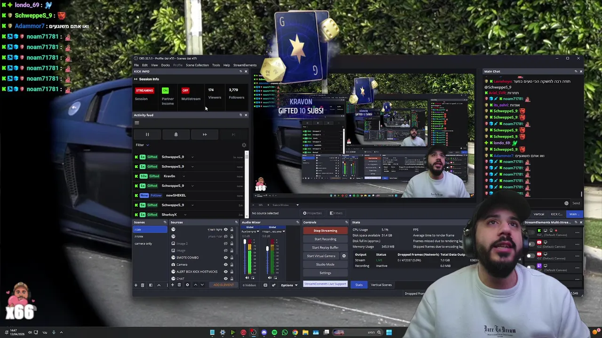Add a source with plus icon in Sources panel
The height and width of the screenshot is (338, 602).
click(x=173, y=285)
